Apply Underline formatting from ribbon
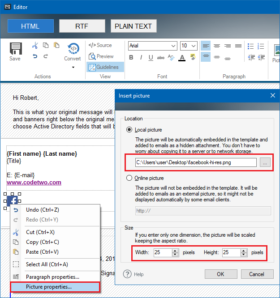 point(151,57)
